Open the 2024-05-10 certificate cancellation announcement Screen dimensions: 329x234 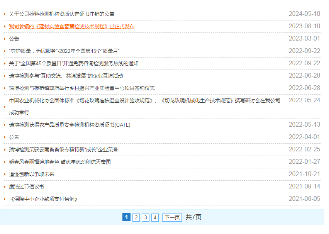62,14
